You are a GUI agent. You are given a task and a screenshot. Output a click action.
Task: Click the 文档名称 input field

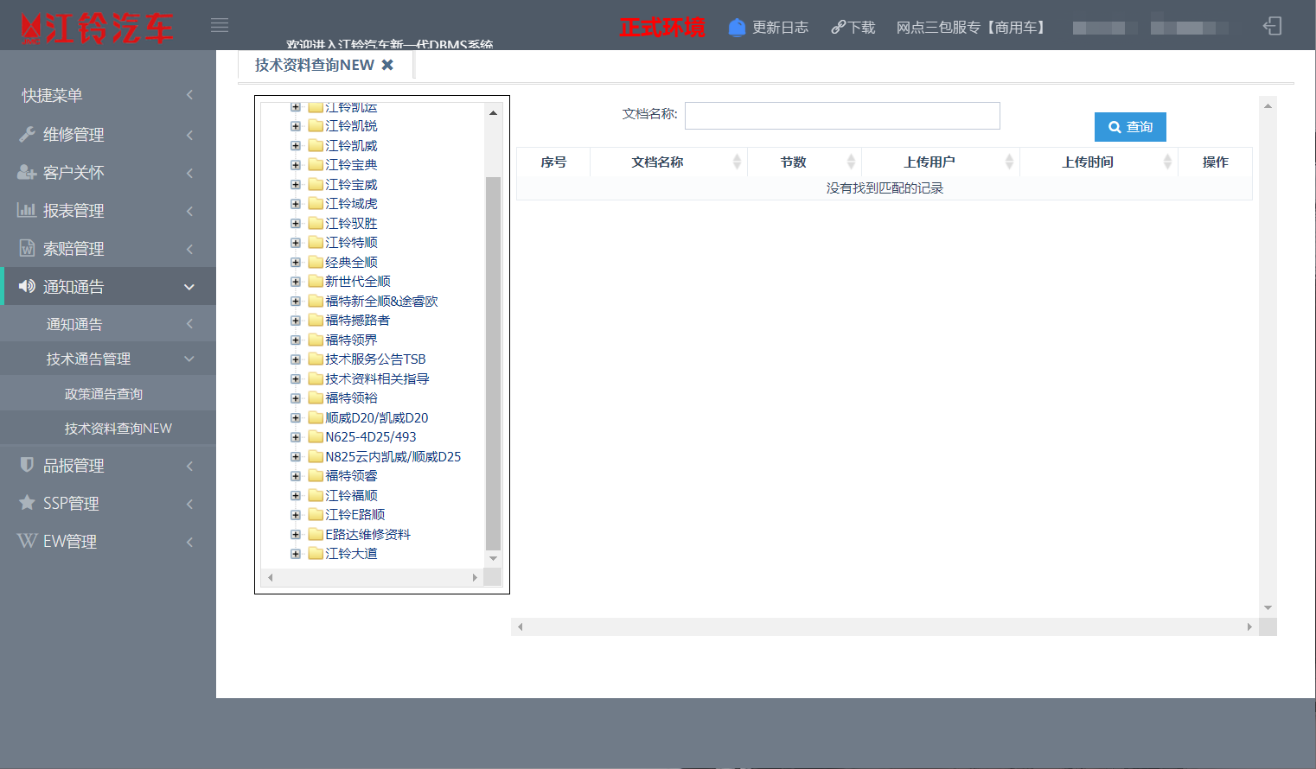841,116
